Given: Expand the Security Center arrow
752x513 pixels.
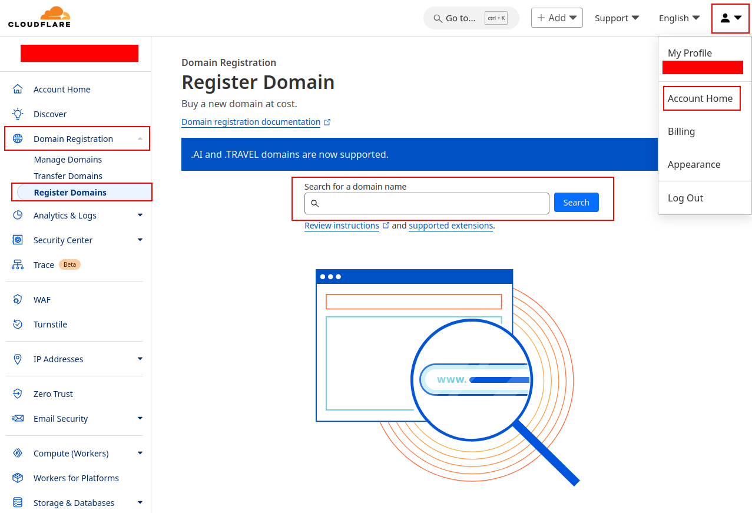Looking at the screenshot, I should 140,240.
